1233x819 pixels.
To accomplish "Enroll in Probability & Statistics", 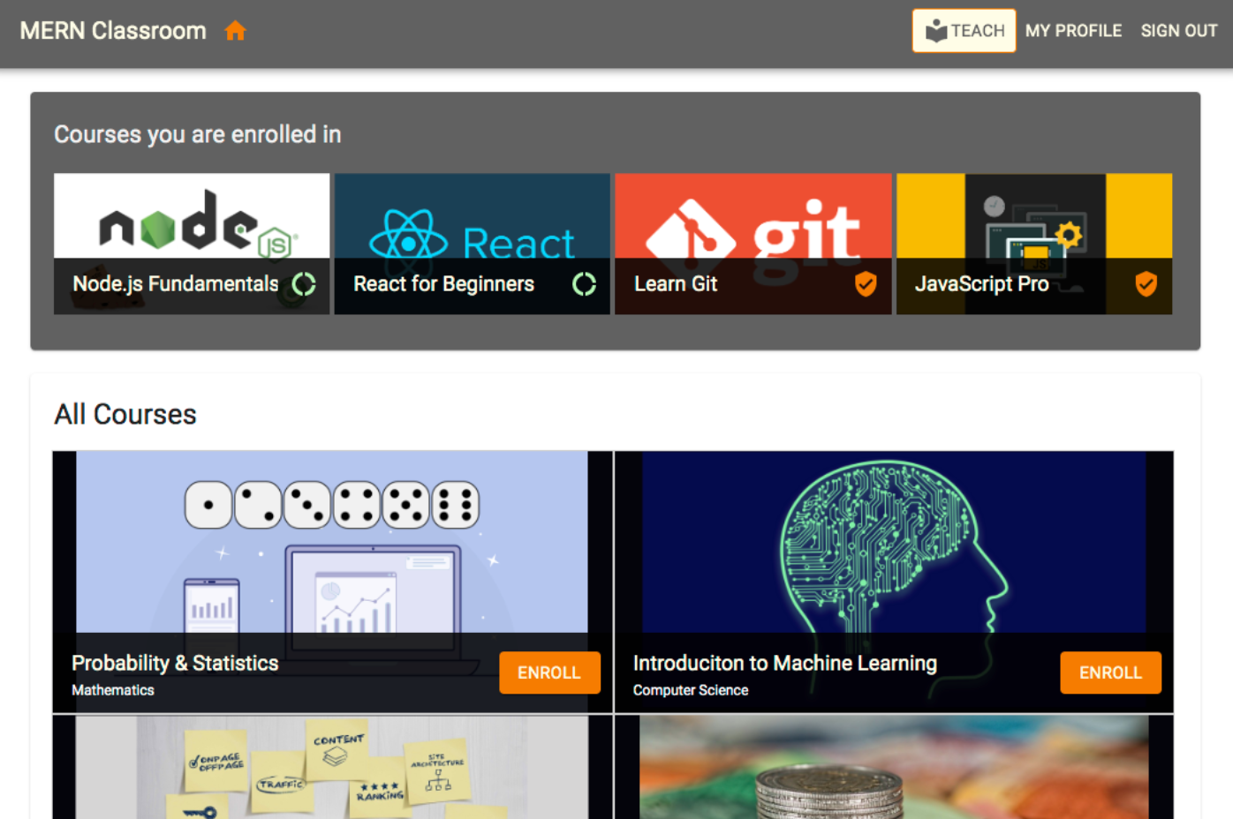I will tap(549, 672).
